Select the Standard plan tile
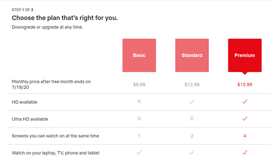The height and width of the screenshot is (164, 275). (192, 55)
